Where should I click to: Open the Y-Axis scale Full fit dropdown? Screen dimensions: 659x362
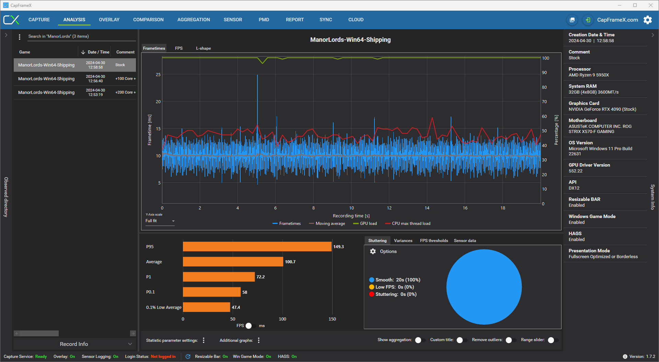tap(160, 221)
